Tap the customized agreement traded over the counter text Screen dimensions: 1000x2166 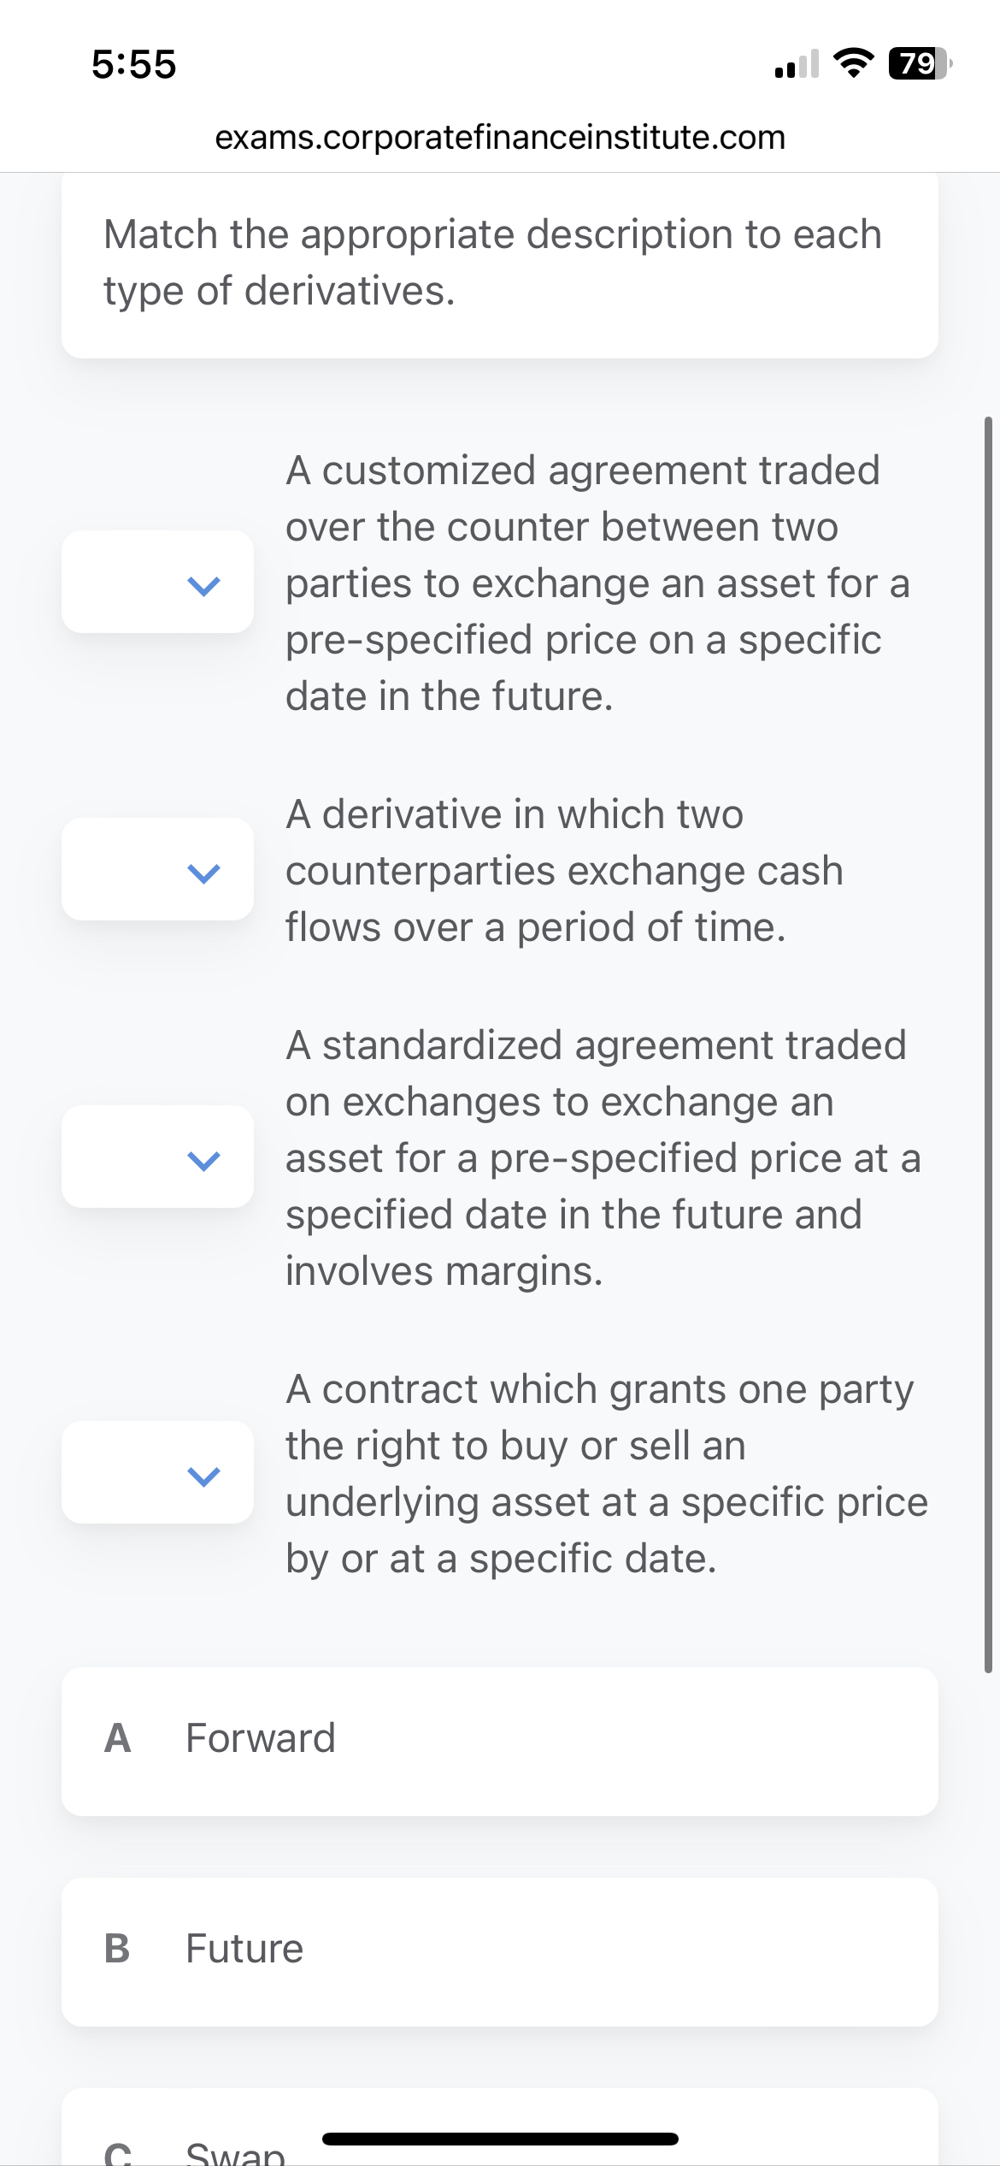tap(598, 583)
